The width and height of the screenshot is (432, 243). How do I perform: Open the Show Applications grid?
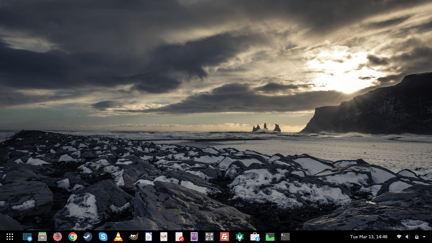(10, 237)
